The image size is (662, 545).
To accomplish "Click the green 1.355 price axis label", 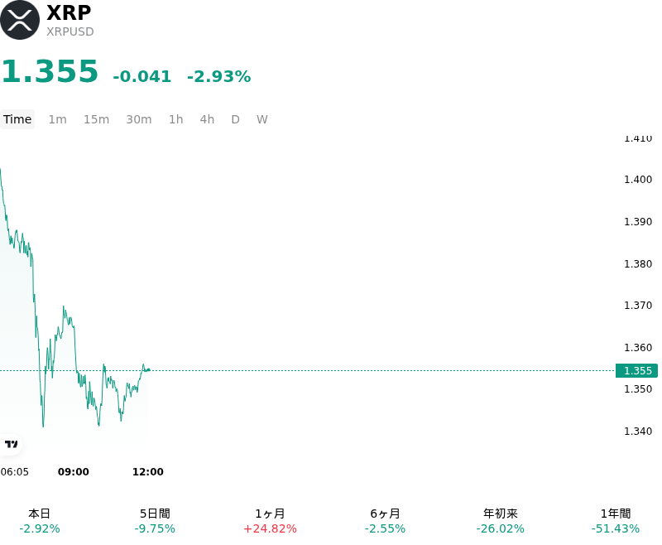I will [636, 370].
